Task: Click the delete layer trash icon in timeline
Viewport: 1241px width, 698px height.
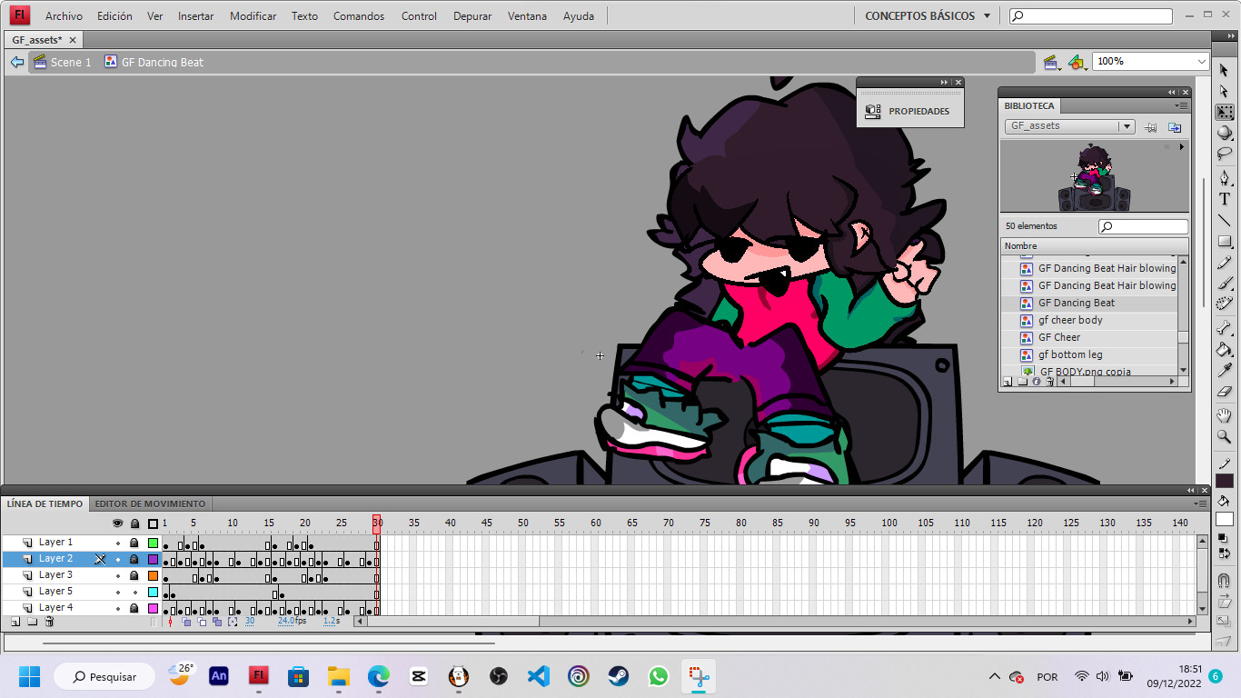Action: tap(49, 622)
